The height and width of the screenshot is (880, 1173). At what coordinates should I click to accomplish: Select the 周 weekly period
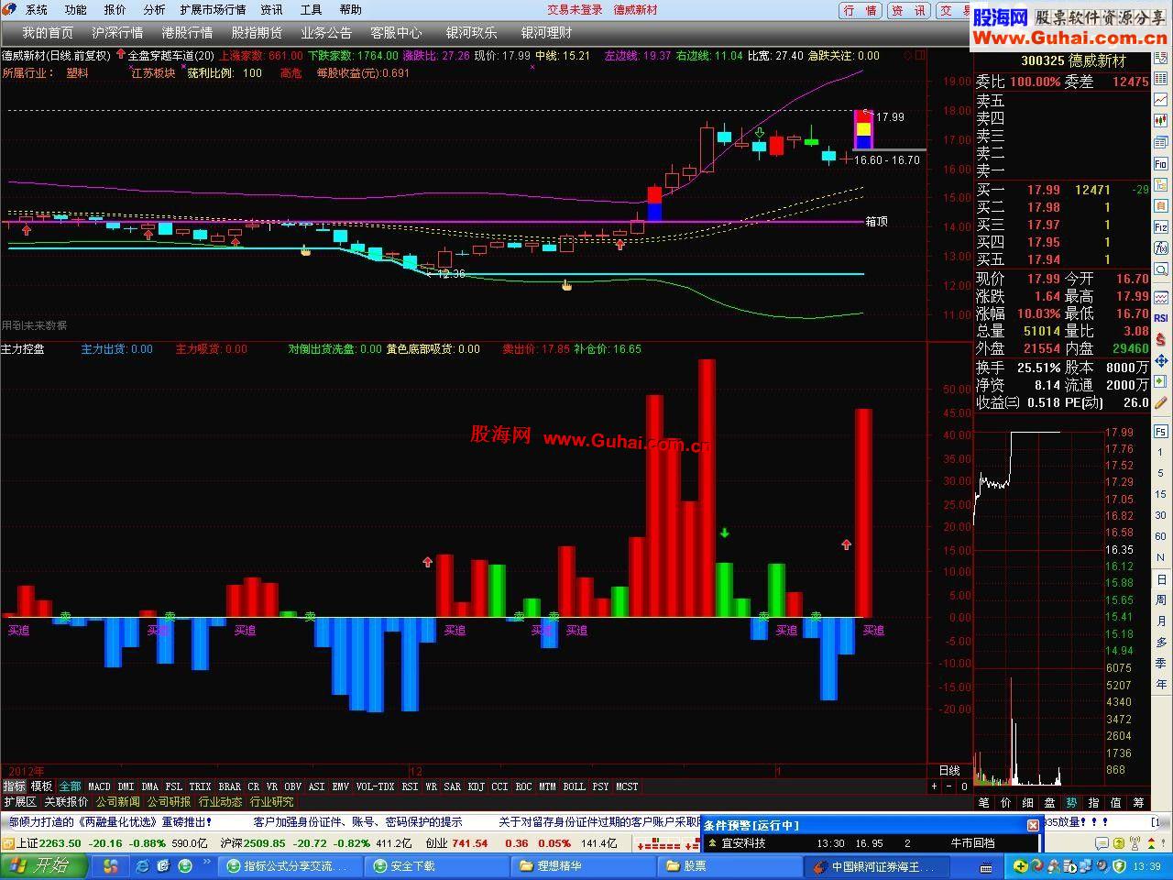pos(1161,600)
